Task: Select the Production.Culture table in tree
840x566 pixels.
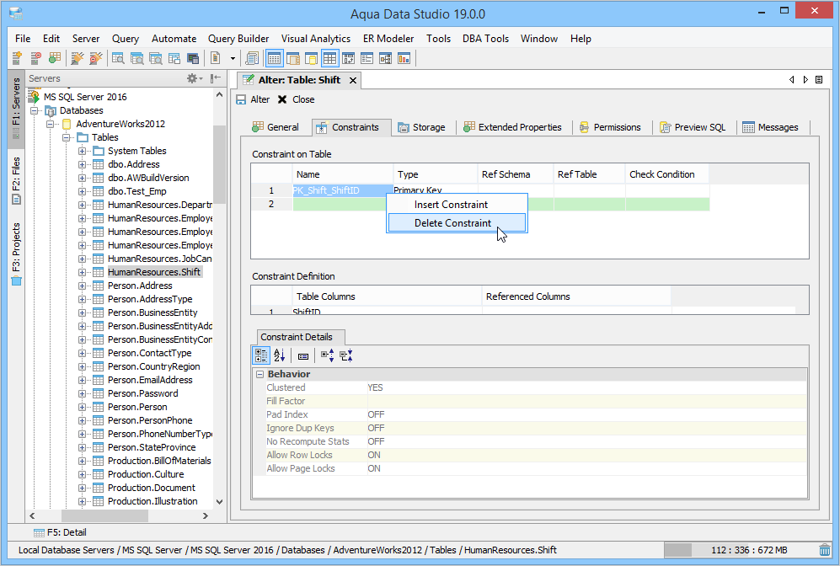Action: (x=146, y=474)
